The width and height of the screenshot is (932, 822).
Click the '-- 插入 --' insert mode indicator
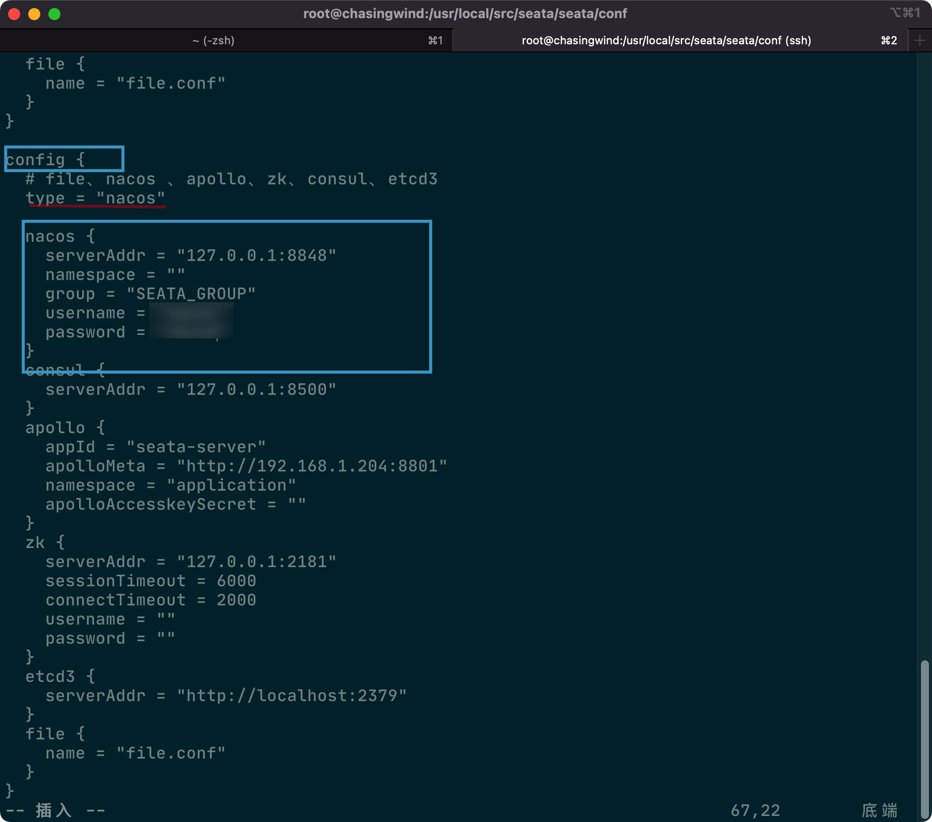pyautogui.click(x=55, y=810)
